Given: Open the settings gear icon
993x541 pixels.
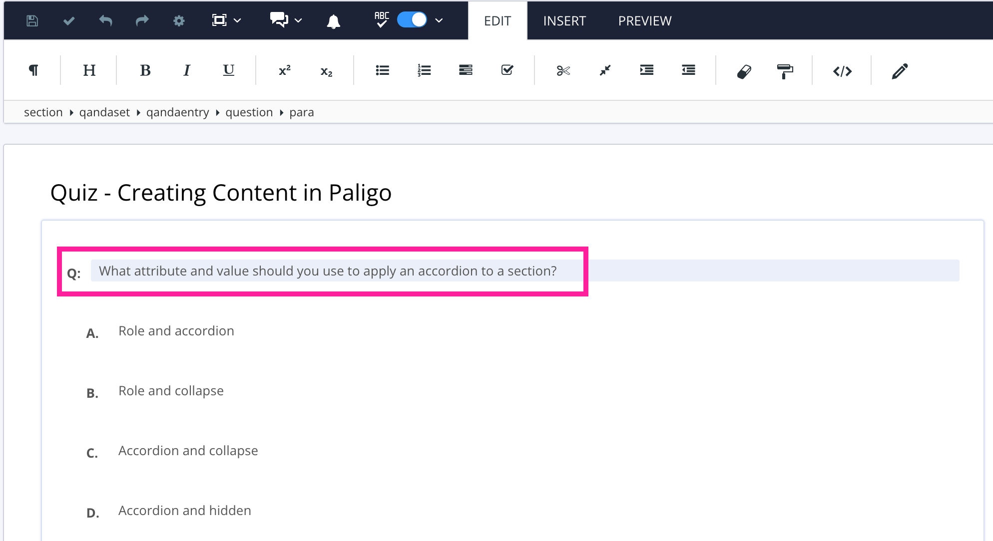Looking at the screenshot, I should [x=179, y=20].
